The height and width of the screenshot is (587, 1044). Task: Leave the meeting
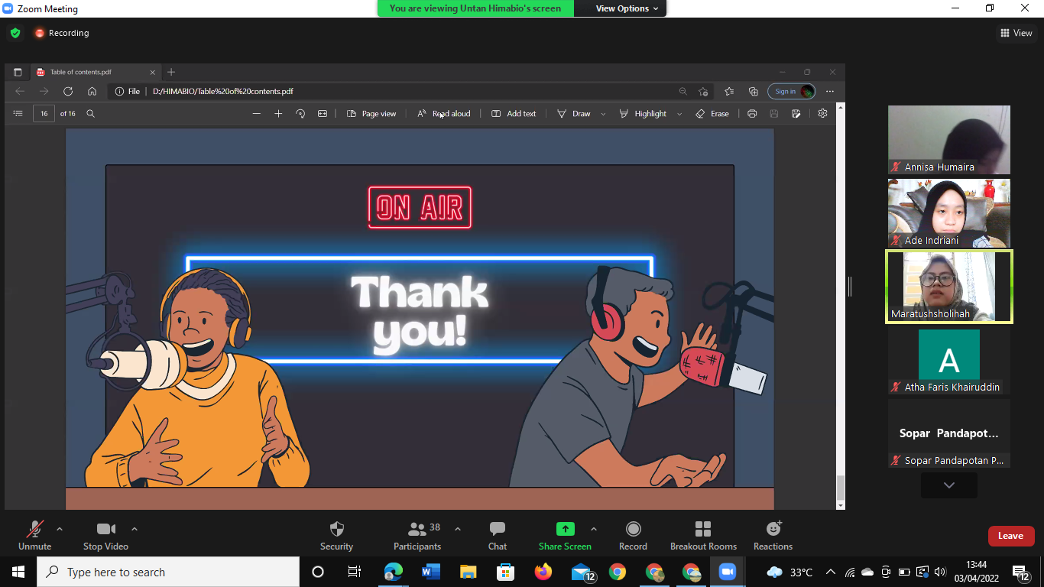[1010, 536]
